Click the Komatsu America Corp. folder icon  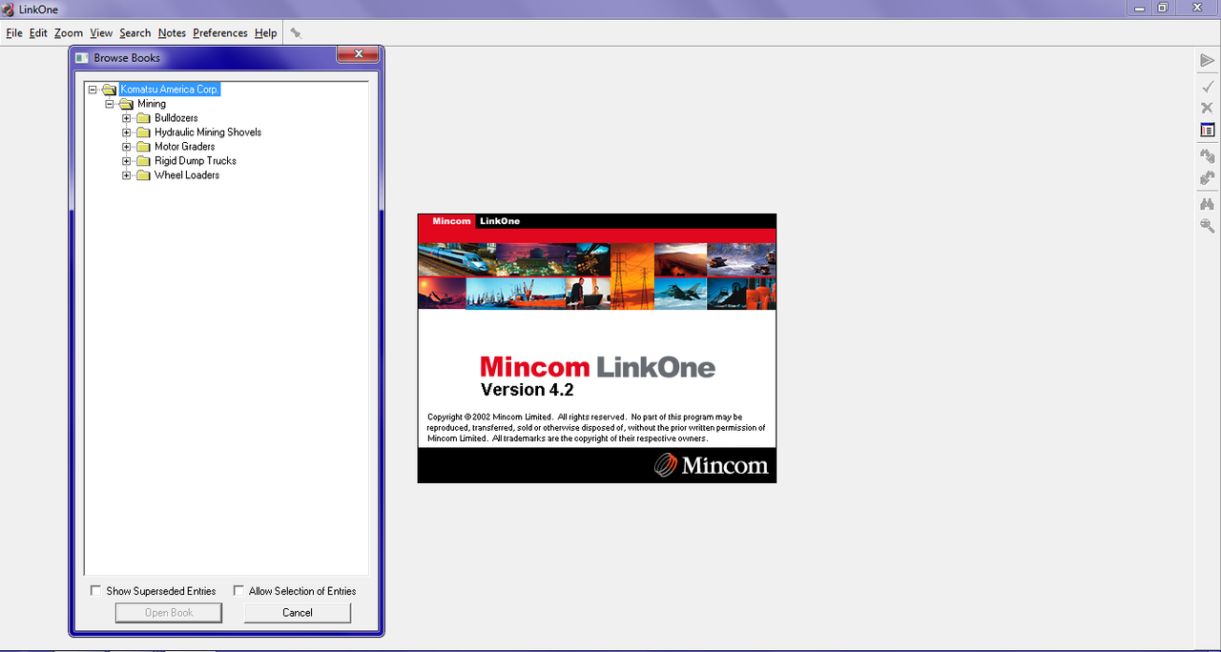click(x=109, y=90)
